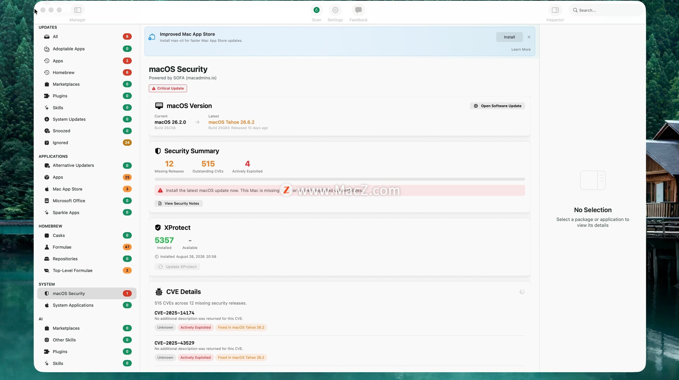Click the Apps cube icon under Applications
The height and width of the screenshot is (380, 679).
(x=47, y=177)
